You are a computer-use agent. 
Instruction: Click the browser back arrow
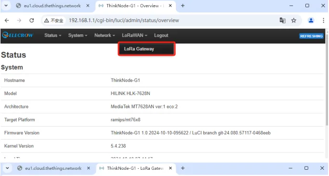click(7, 21)
